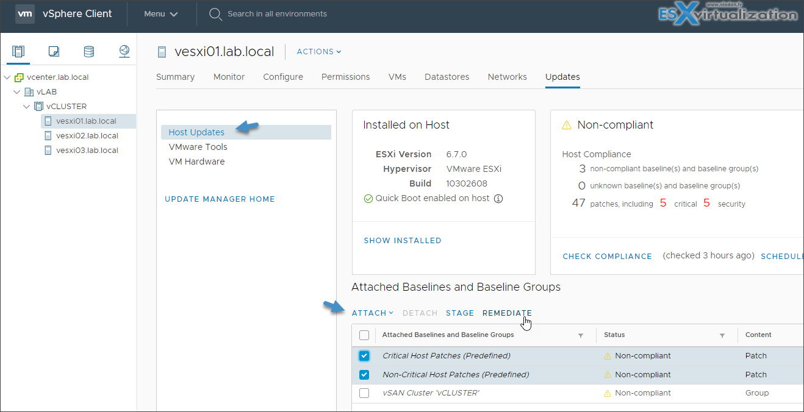Open the Networking inventory view icon
The width and height of the screenshot is (804, 412).
click(124, 51)
